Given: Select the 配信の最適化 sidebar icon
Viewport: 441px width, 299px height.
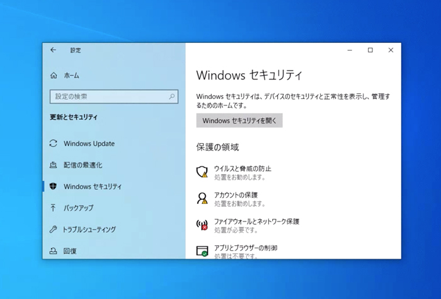Looking at the screenshot, I should coord(54,165).
